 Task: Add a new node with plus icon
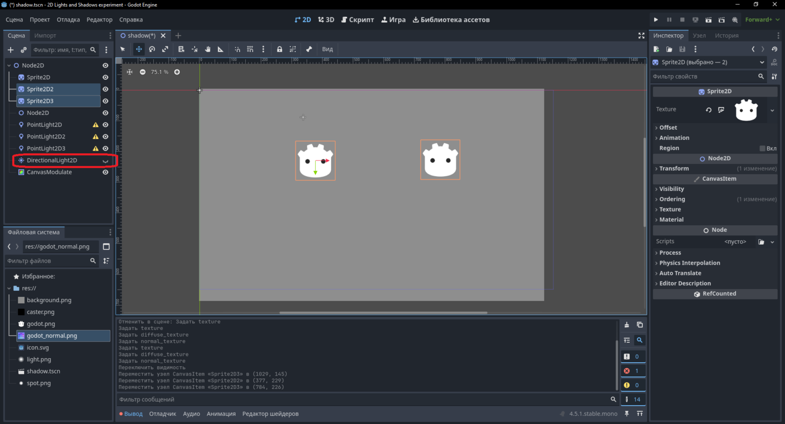[x=11, y=50]
